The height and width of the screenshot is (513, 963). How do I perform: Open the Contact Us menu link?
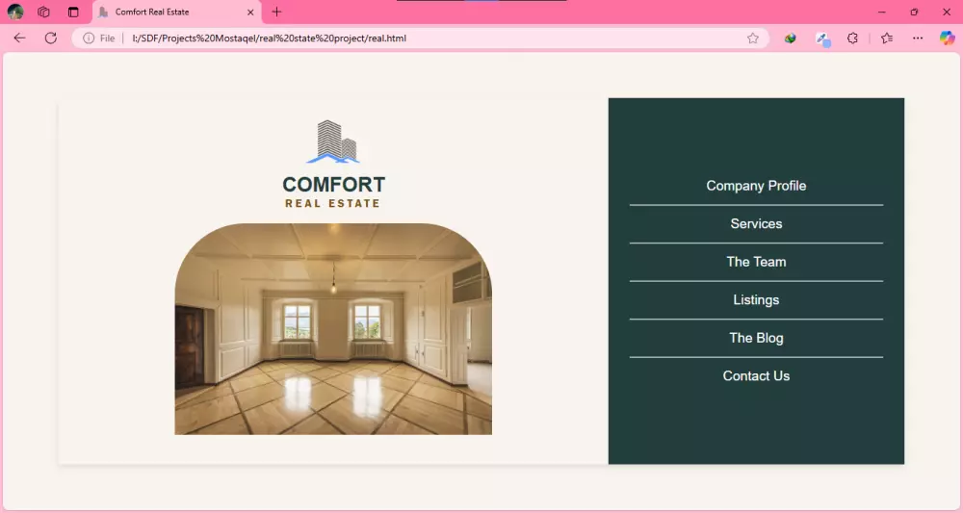click(x=756, y=375)
